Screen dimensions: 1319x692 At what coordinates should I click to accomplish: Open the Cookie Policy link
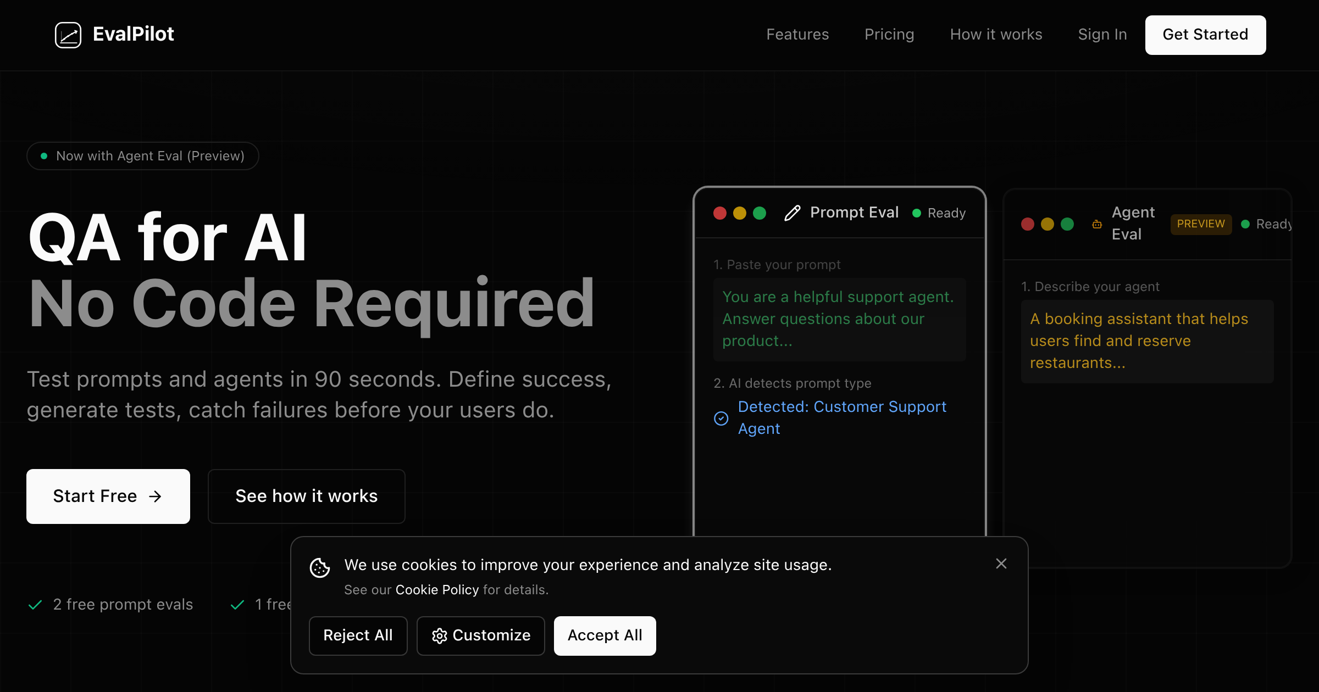437,590
